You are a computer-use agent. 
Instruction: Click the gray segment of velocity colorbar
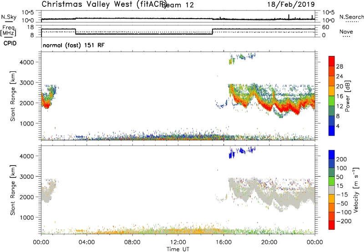[x=332, y=190]
